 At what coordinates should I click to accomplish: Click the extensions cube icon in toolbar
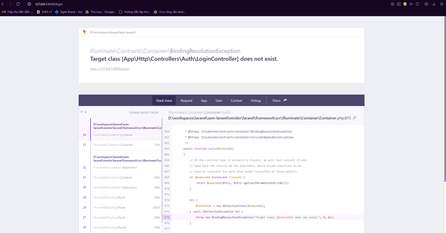pos(426,4)
